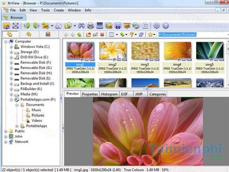Click the Filter light bulb icon
This screenshot has width=229, height=172.
point(131,35)
